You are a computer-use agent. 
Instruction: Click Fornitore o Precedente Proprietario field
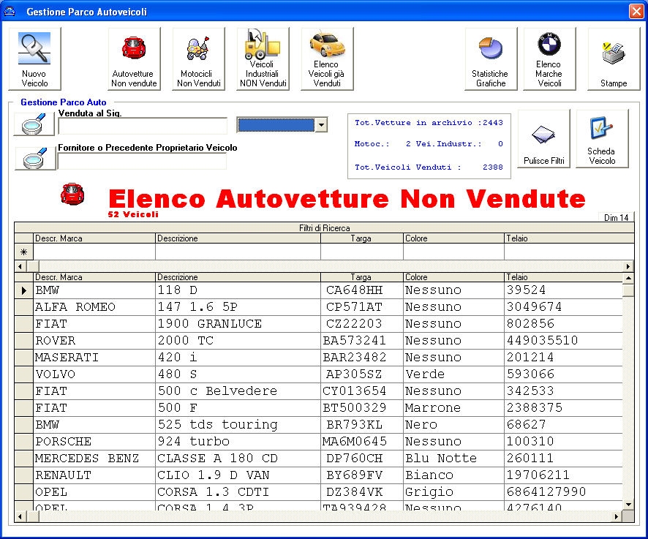pos(142,161)
